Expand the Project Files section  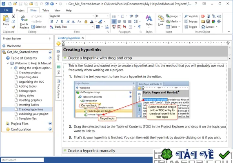[50, 123]
